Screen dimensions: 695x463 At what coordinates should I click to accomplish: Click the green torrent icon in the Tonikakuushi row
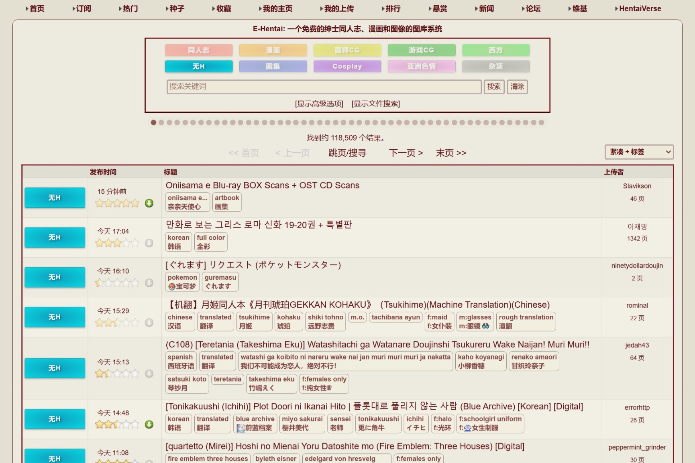(x=149, y=424)
